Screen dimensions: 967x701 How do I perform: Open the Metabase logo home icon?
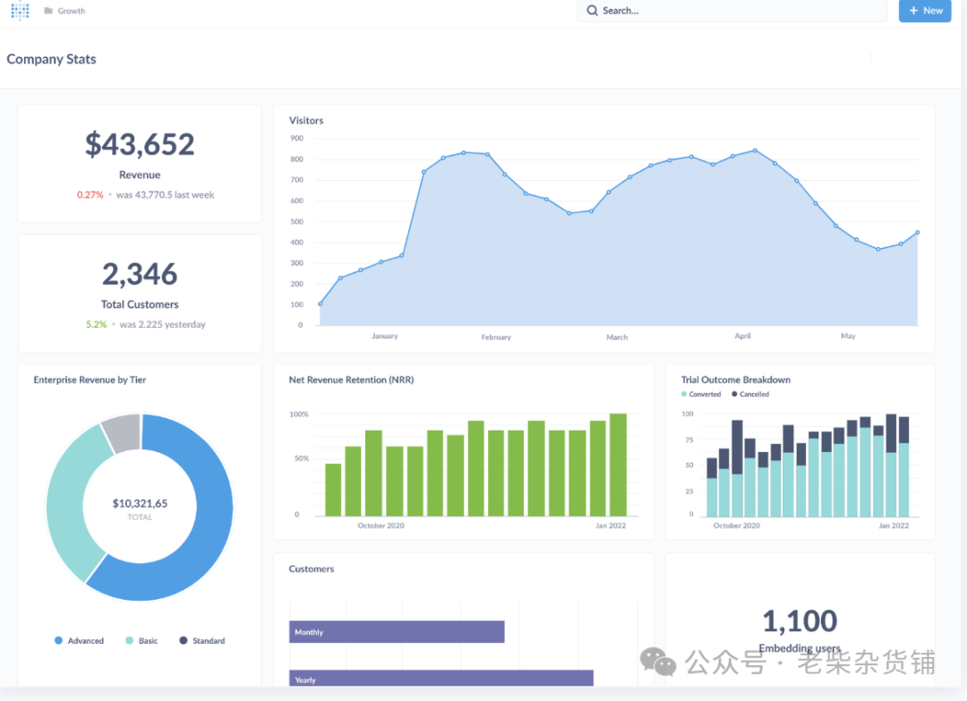tap(20, 10)
